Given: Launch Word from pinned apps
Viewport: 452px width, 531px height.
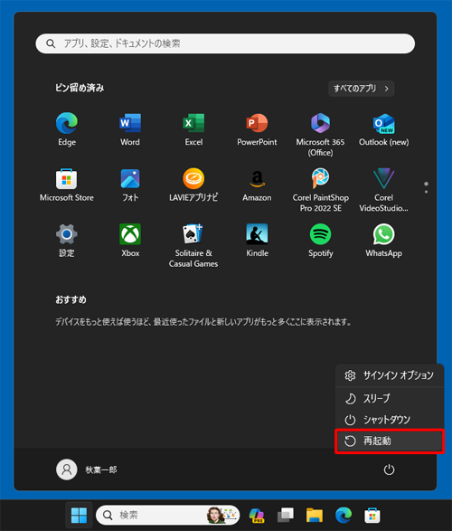Looking at the screenshot, I should click(130, 129).
